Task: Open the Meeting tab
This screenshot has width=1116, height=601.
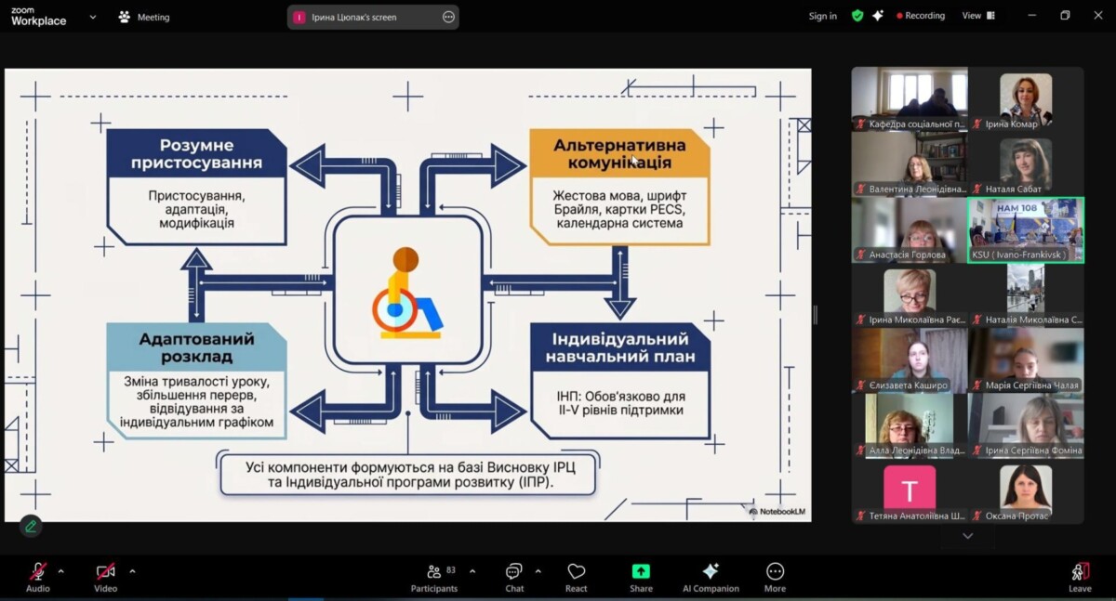Action: tap(143, 17)
